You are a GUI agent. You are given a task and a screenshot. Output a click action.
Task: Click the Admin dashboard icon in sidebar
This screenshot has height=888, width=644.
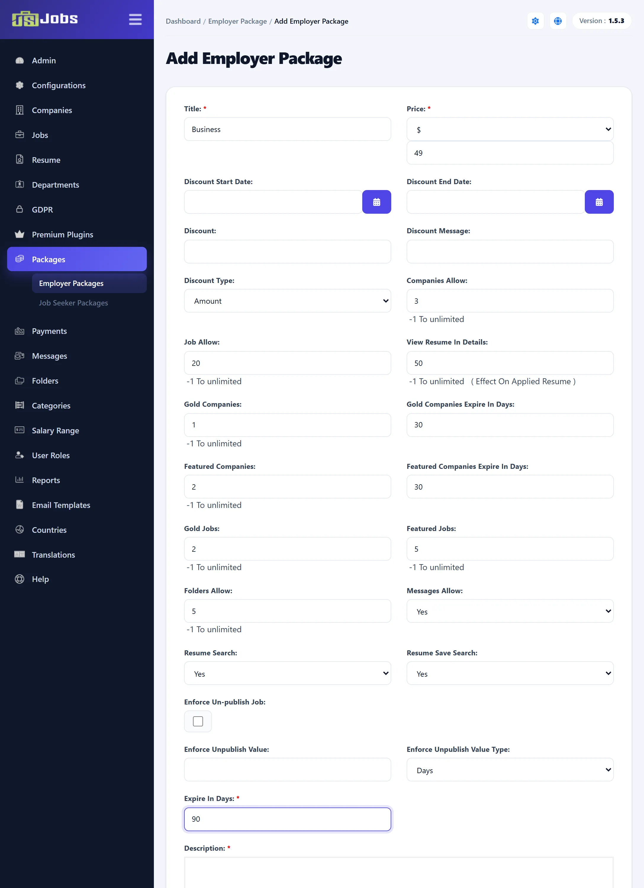(20, 60)
